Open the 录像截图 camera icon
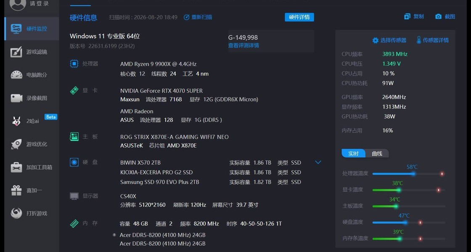This screenshot has width=471, height=252. [16, 98]
